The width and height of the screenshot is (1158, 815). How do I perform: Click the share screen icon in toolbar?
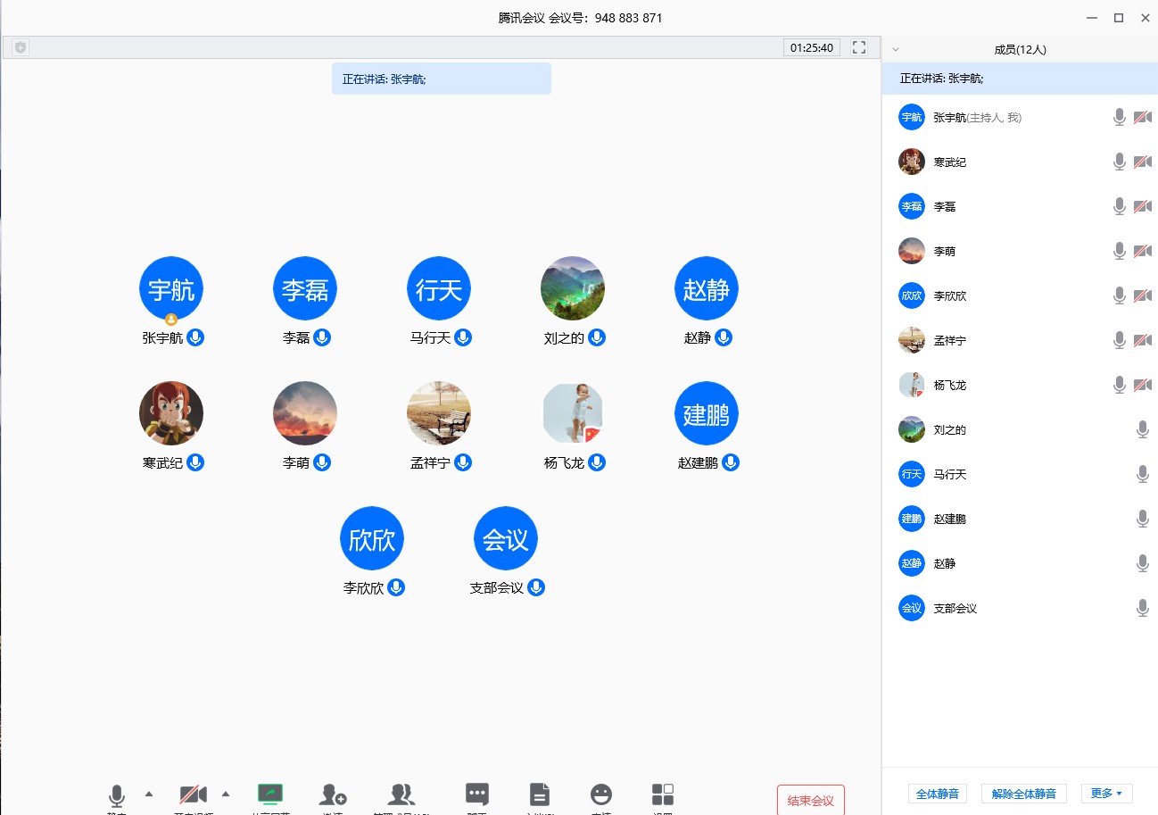tap(270, 794)
